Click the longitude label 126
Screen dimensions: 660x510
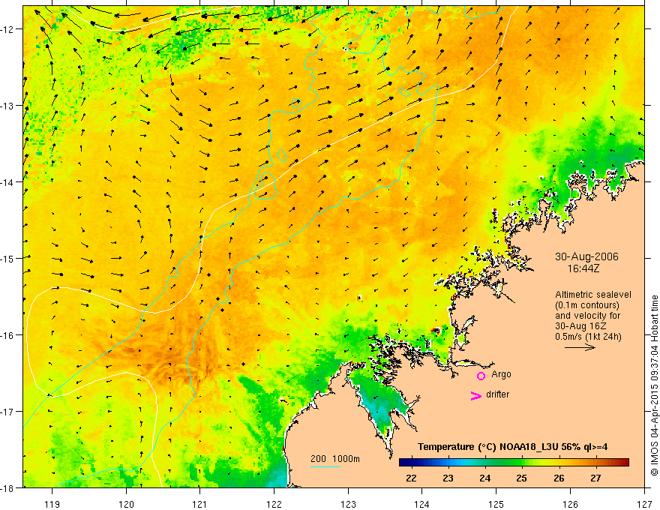(x=570, y=504)
